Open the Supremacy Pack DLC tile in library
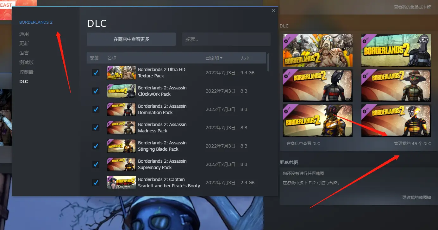 (396, 121)
